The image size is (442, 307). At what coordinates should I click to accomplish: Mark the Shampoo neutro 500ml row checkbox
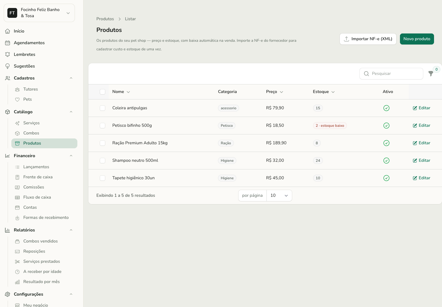point(103,161)
